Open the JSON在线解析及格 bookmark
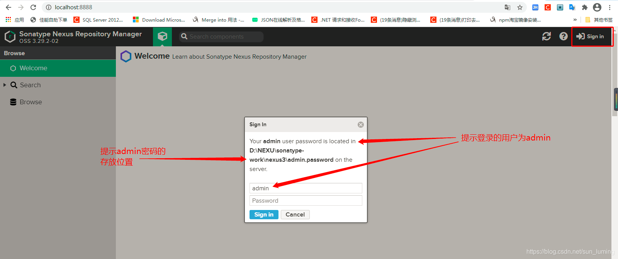618x259 pixels. pos(278,20)
